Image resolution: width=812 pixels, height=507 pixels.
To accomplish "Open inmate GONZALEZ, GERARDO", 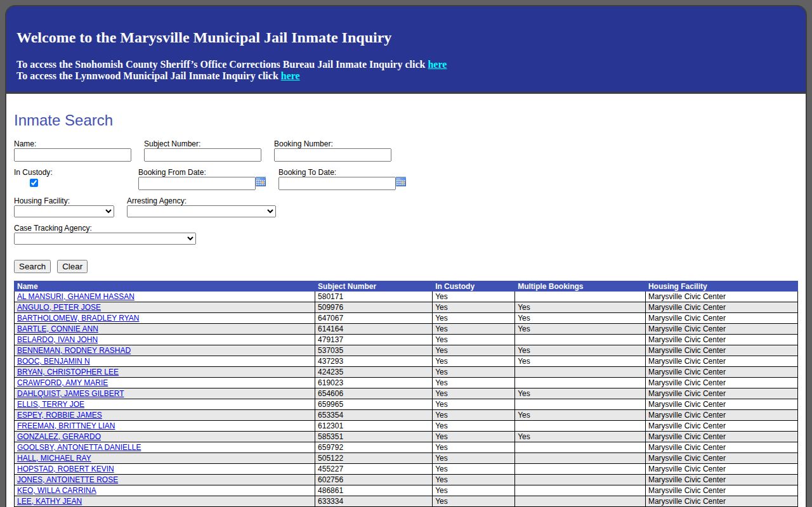I will coord(59,437).
